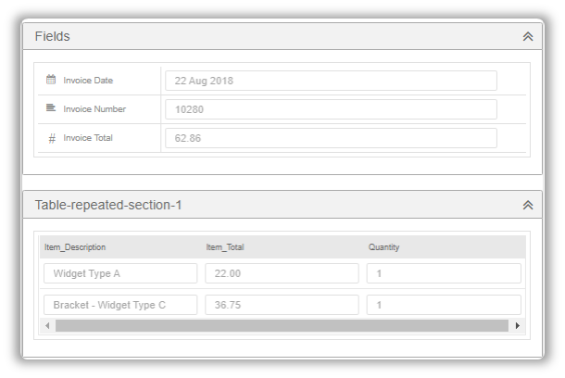Click the text-lines icon beside Invoice Number
Image resolution: width=565 pixels, height=378 pixels.
51,107
